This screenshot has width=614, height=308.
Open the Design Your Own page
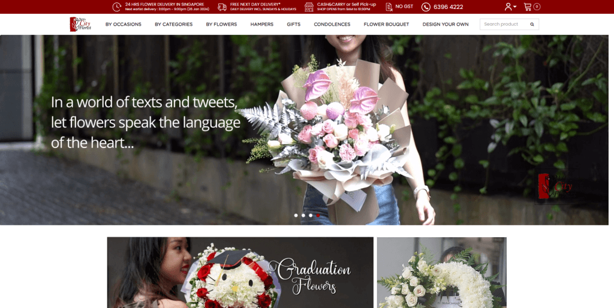[446, 24]
